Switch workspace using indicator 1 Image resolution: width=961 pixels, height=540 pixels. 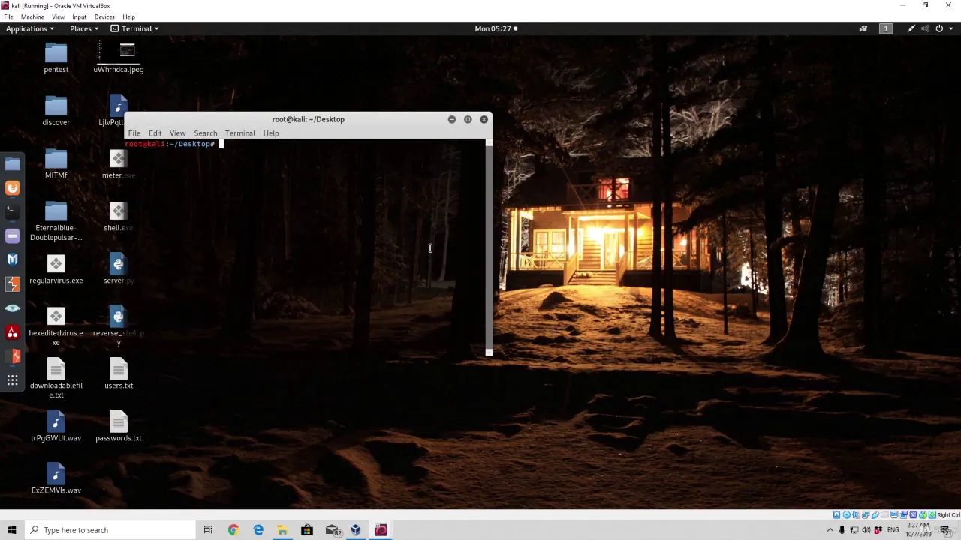click(x=886, y=28)
